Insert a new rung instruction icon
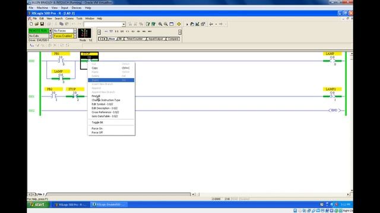 tap(106, 31)
